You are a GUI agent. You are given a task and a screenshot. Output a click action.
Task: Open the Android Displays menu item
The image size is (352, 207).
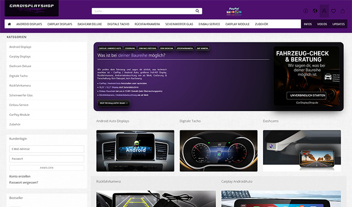(x=29, y=24)
